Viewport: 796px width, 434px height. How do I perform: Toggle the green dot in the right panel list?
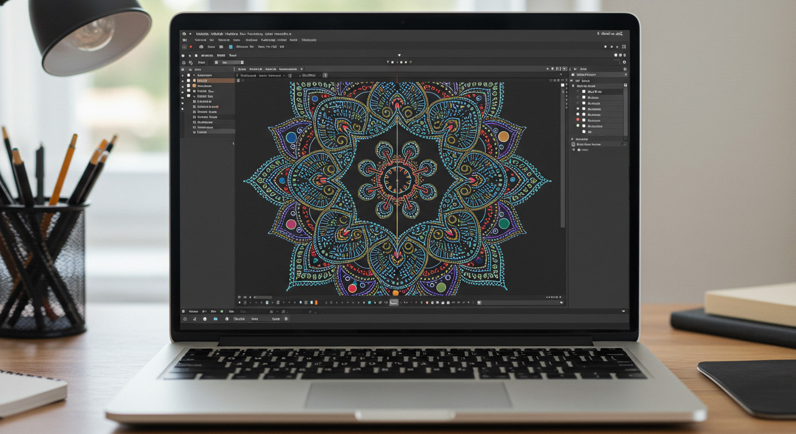click(x=578, y=125)
